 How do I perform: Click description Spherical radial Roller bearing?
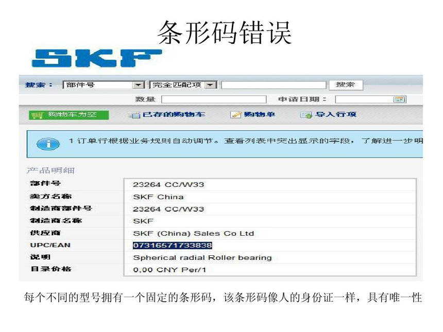click(202, 258)
